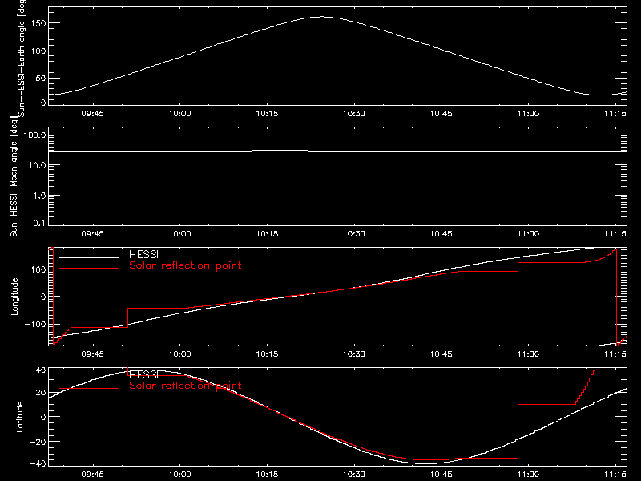Click the Latitude axis title
The image size is (641, 481).
coord(19,417)
